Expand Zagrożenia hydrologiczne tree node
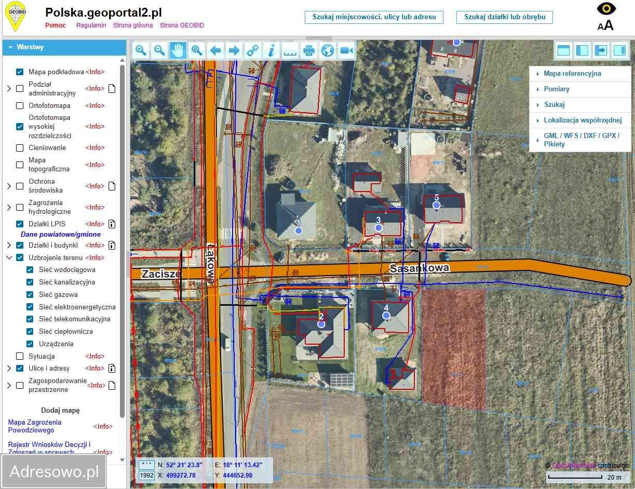This screenshot has height=489, width=635. pos(9,207)
